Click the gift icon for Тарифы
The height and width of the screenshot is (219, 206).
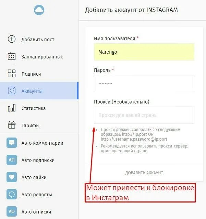[x=12, y=125]
